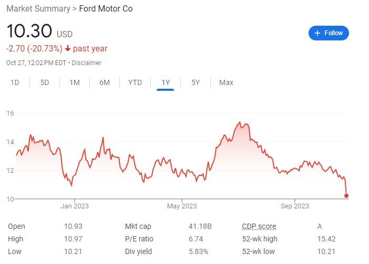Screen dimensions: 369x264
Task: Click the plus icon in Follow button
Action: (317, 33)
